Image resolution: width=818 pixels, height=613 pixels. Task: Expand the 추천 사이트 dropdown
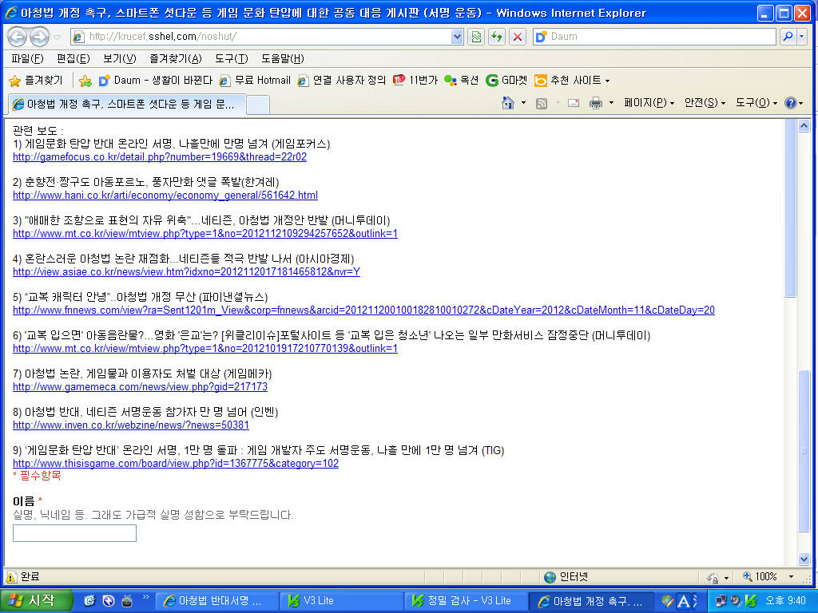572,81
